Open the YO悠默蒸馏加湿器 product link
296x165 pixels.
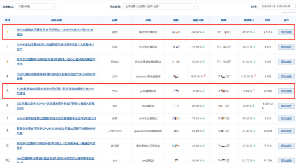[55, 91]
